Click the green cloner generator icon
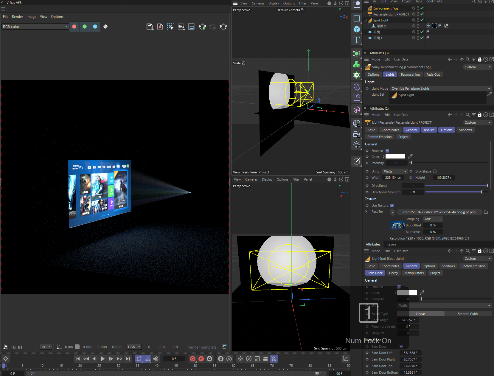Viewport: 494px width, 376px height. tap(357, 64)
